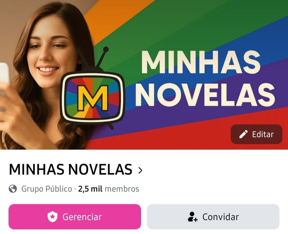Click the Grupo Público privacy label
This screenshot has height=234, width=288.
47,189
